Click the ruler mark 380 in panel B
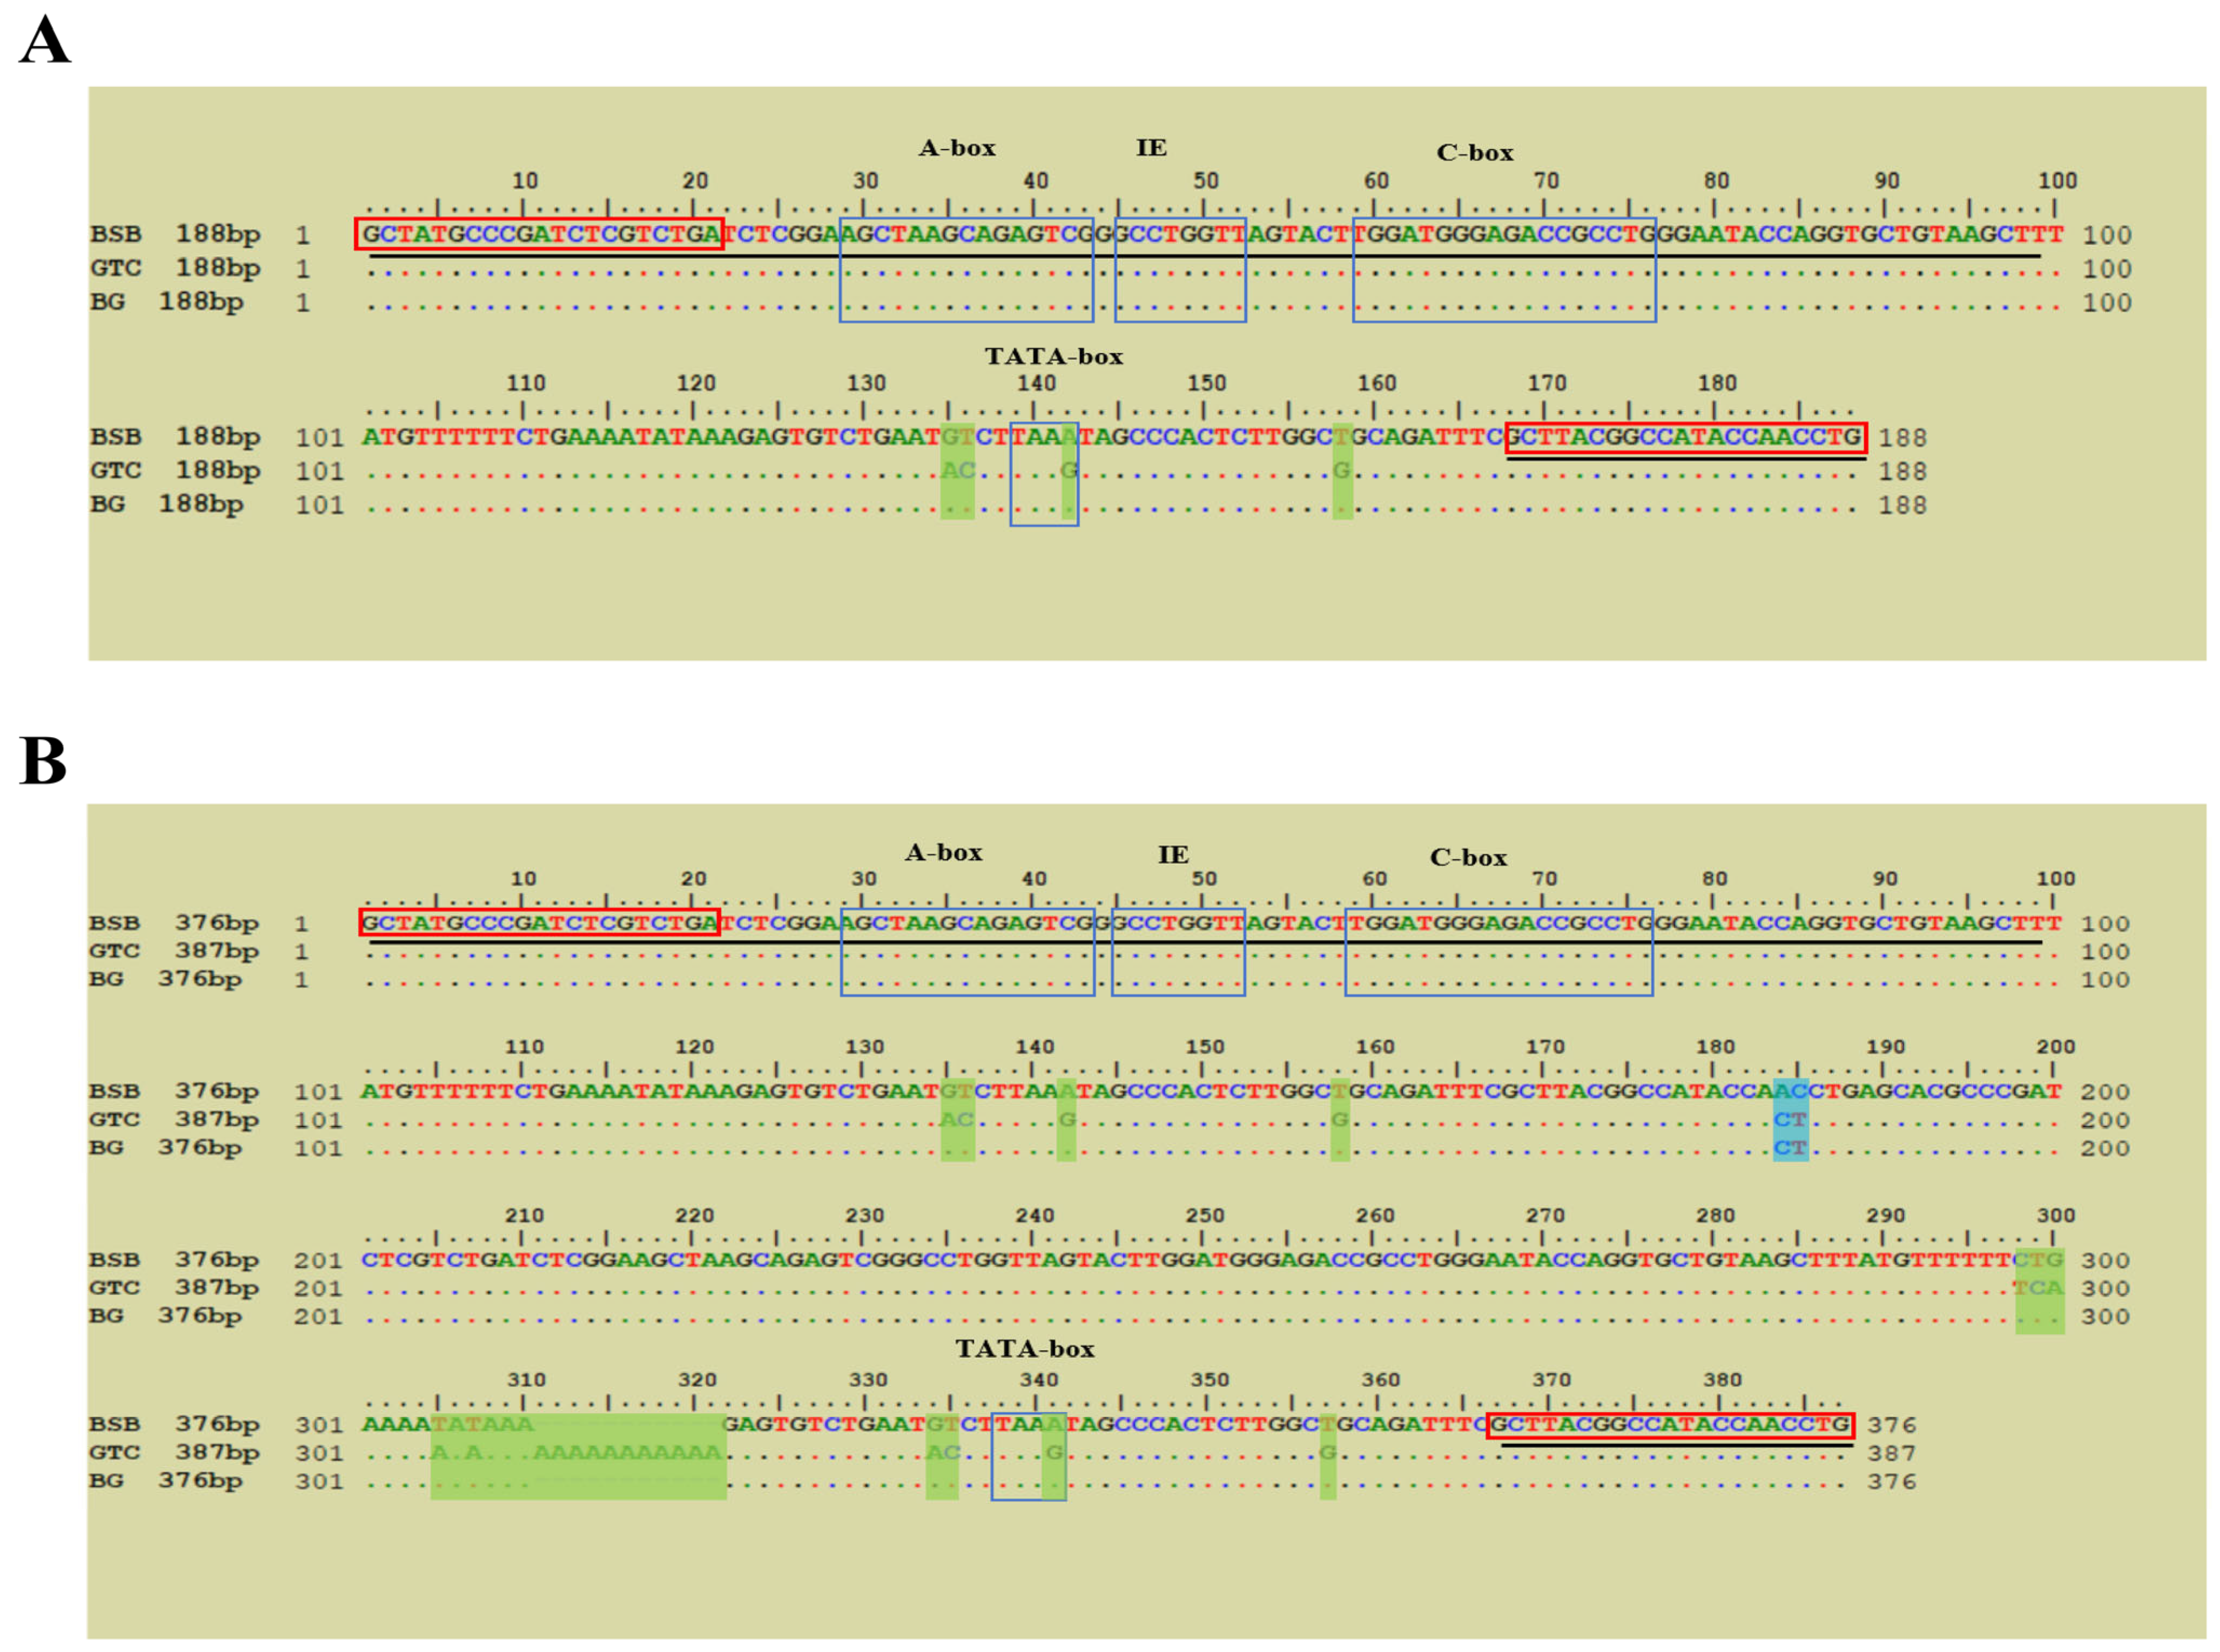Image resolution: width=2220 pixels, height=1652 pixels. 1722,1379
